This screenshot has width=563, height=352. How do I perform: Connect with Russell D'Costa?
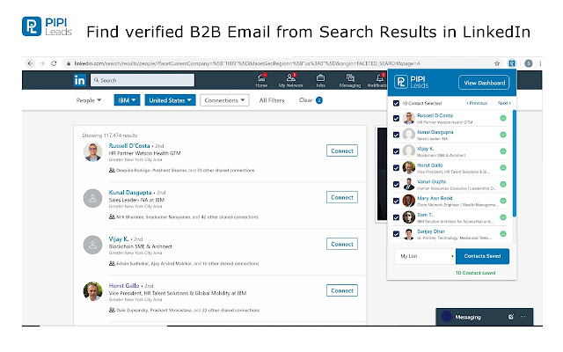point(342,150)
